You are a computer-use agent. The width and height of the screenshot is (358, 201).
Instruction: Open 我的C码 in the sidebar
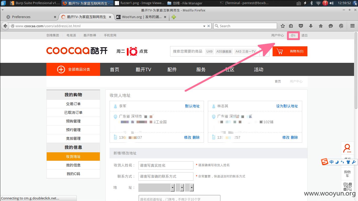tap(73, 174)
